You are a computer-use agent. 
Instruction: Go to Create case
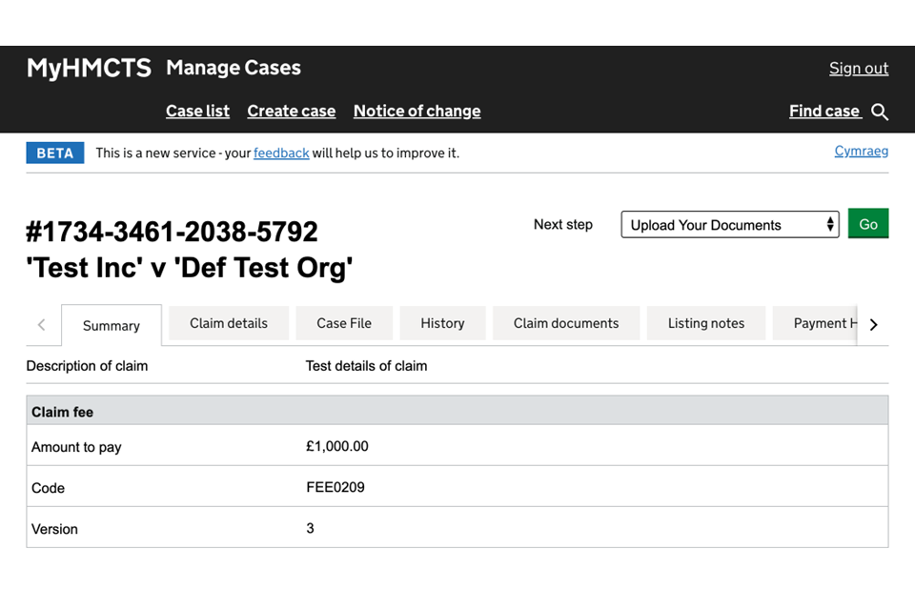pyautogui.click(x=291, y=111)
